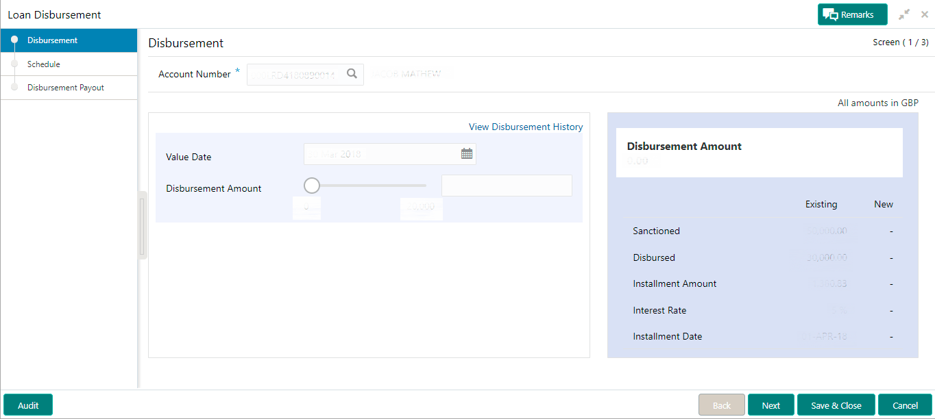Open the Remarks panel
This screenshot has height=419, width=935.
coord(852,14)
